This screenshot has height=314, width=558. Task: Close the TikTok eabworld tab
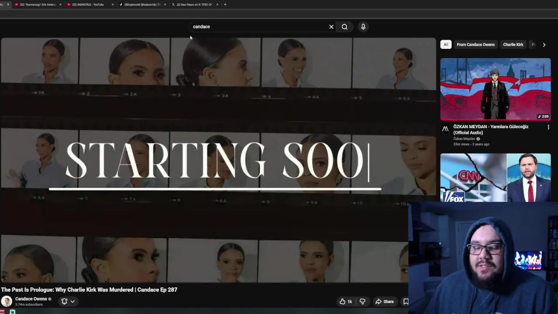pyautogui.click(x=165, y=4)
